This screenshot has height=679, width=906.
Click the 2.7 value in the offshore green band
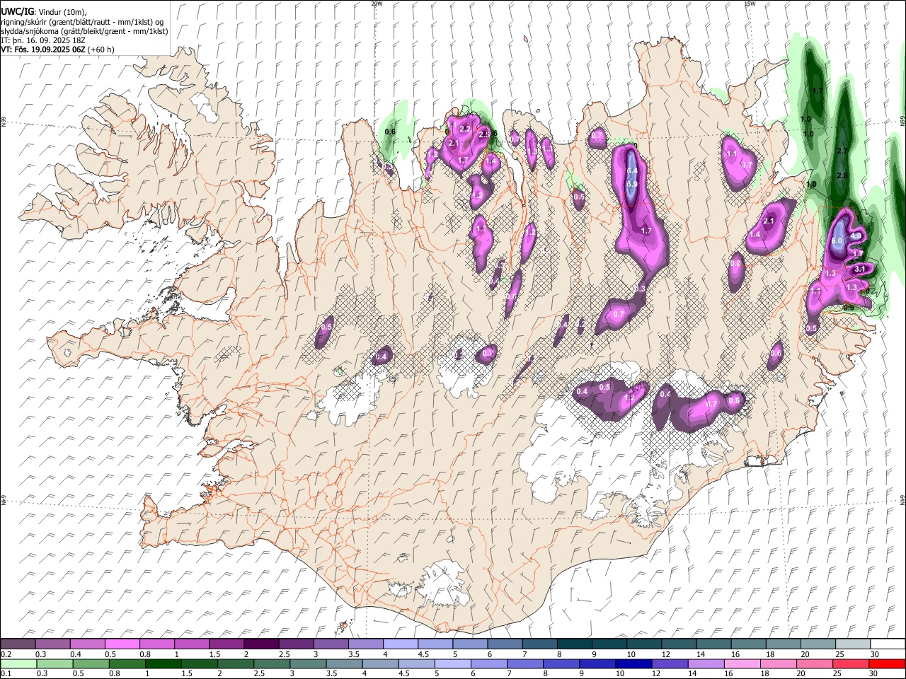[x=842, y=151]
